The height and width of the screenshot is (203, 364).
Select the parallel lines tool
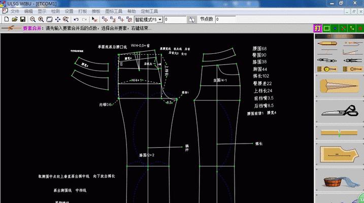click(x=327, y=52)
